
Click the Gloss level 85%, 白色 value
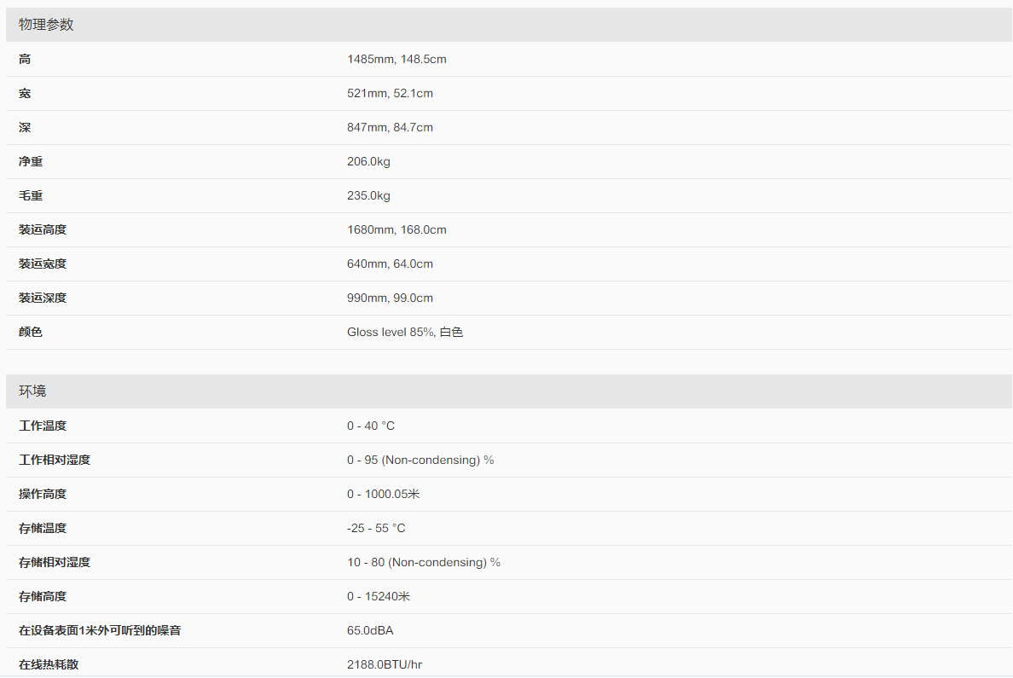[x=405, y=332]
